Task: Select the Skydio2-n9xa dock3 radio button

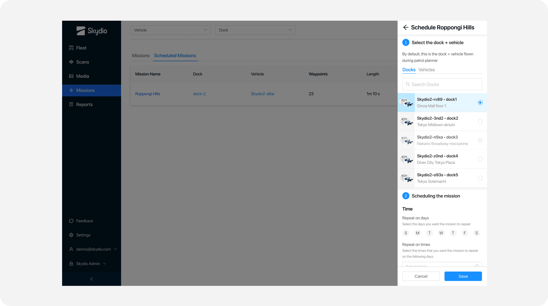Action: (480, 140)
